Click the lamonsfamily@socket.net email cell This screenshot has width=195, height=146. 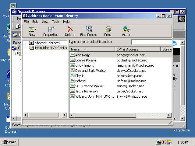tap(135, 65)
